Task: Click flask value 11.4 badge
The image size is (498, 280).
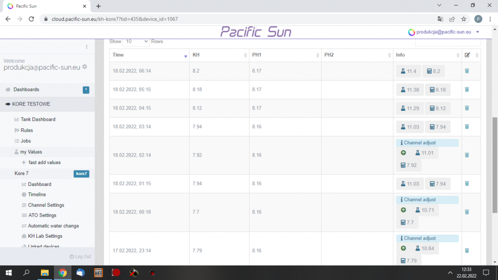Action: click(408, 71)
